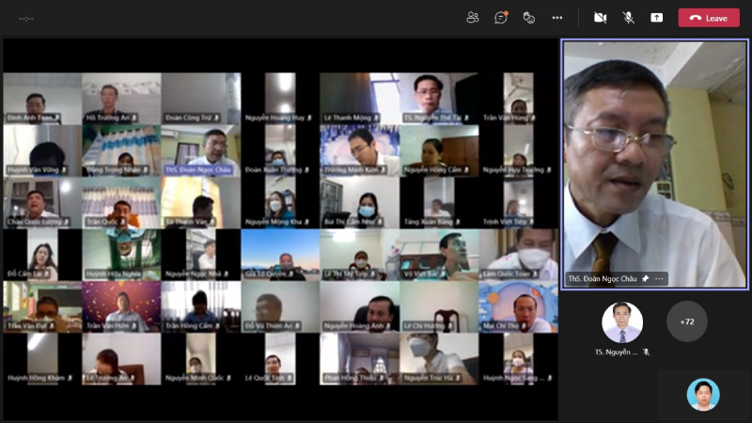The height and width of the screenshot is (423, 752).
Task: Click muted mic icon beside TS. Nguyễn avatar
Action: [646, 352]
